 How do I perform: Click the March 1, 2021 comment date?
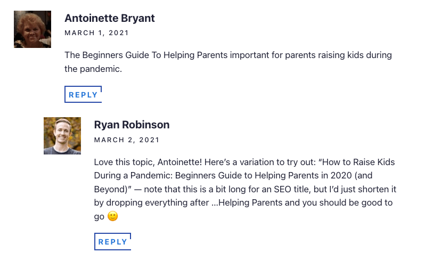tap(96, 33)
